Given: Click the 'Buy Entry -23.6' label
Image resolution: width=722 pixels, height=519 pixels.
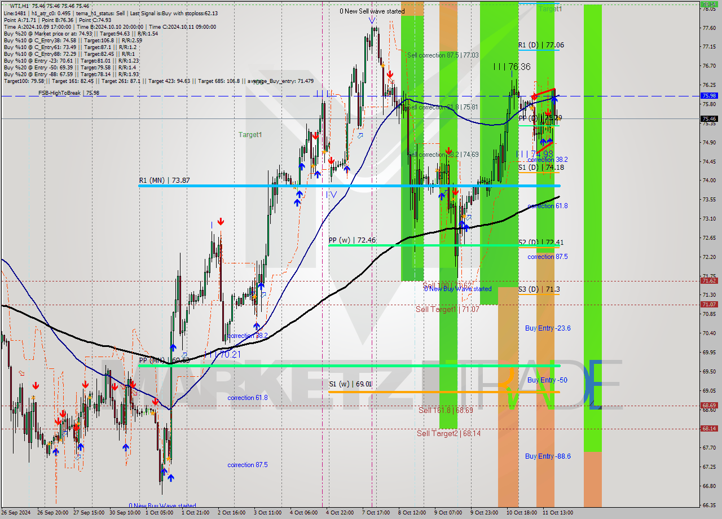Looking at the screenshot, I should pos(548,328).
